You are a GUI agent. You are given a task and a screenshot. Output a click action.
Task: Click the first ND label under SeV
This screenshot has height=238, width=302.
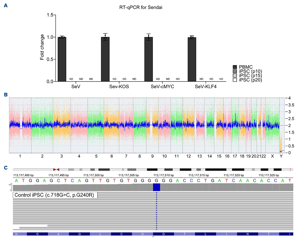[71, 79]
